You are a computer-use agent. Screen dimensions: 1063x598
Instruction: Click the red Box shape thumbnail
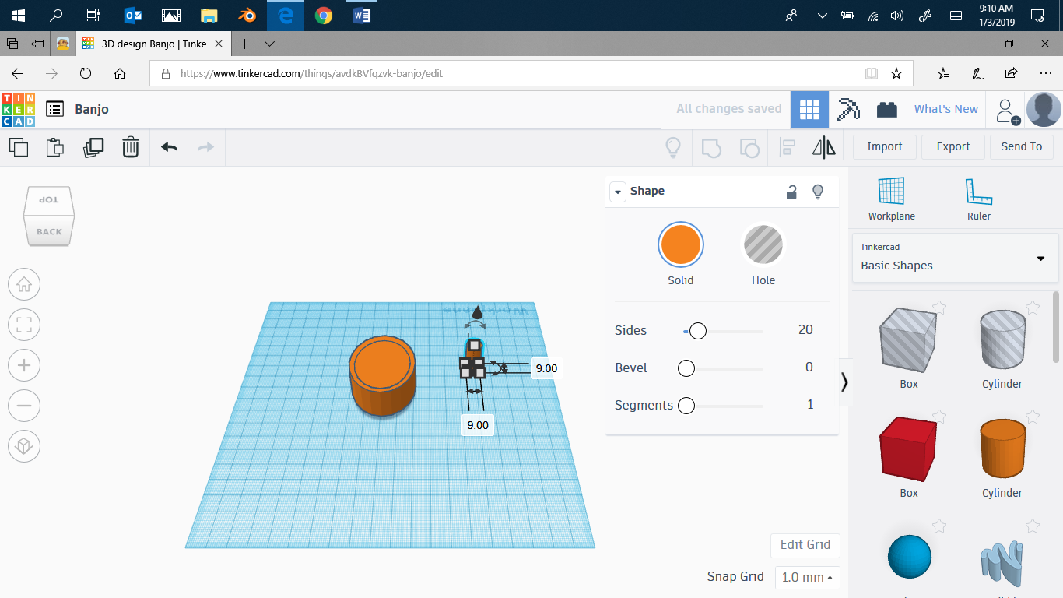coord(909,449)
